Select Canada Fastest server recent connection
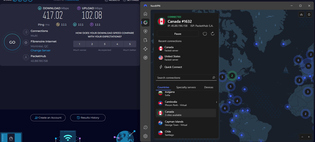 pos(186,49)
